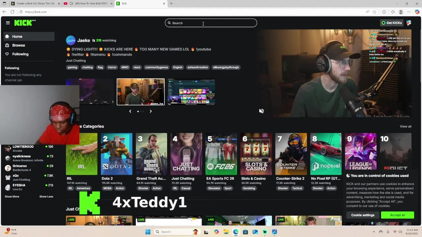Click Get KICKs button

click(x=392, y=23)
